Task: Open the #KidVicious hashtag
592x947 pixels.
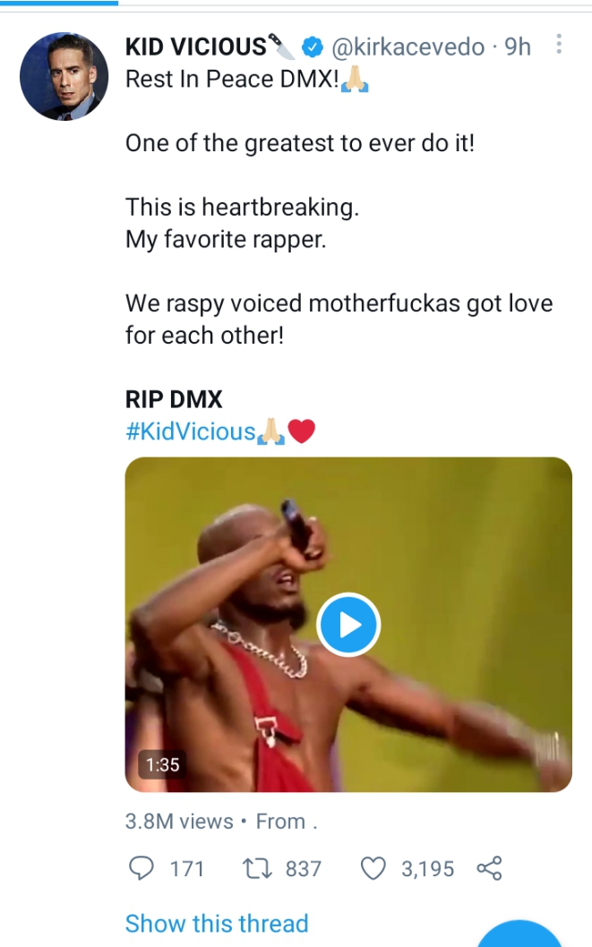Action: click(190, 431)
